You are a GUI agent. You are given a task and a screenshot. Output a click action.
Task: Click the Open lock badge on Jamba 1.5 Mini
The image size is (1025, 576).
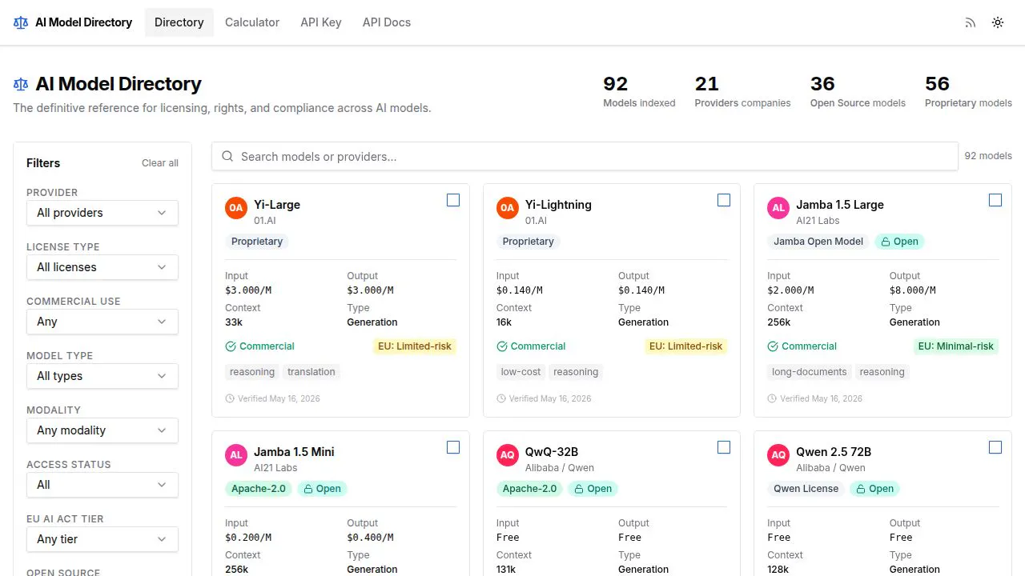[321, 489]
